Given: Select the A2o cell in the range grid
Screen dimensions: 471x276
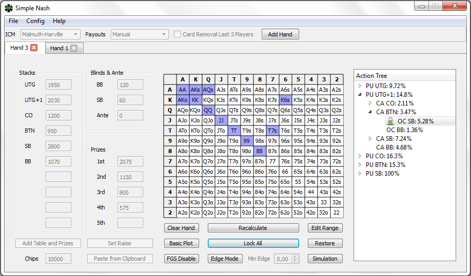Looking at the screenshot, I should coord(182,213).
